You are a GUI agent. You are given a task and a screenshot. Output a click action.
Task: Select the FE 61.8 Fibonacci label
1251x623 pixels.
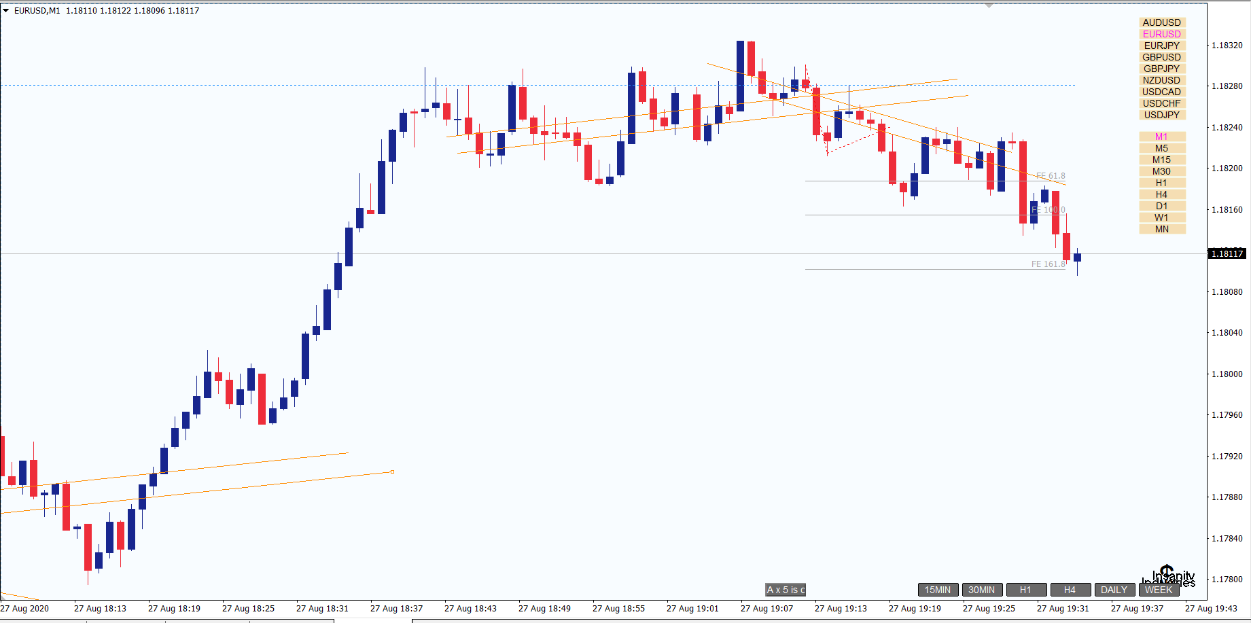(1051, 176)
